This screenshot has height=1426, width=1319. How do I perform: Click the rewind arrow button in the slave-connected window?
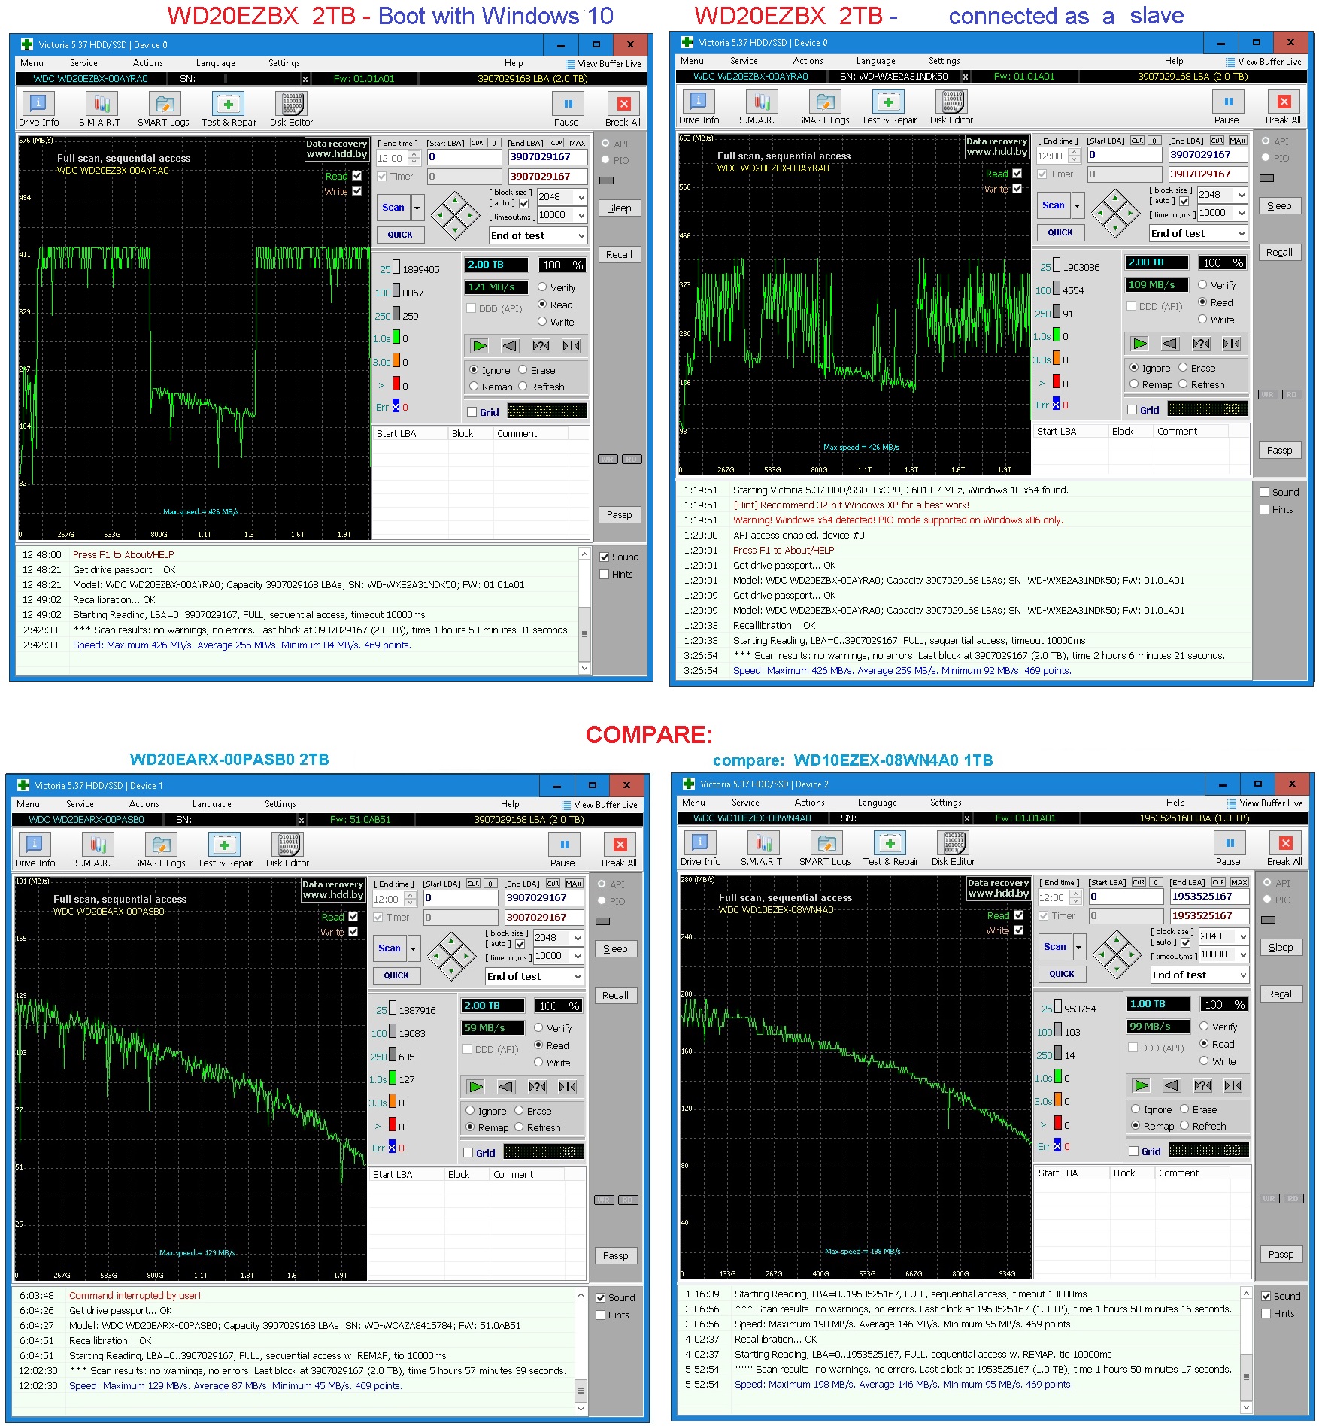pos(1170,344)
